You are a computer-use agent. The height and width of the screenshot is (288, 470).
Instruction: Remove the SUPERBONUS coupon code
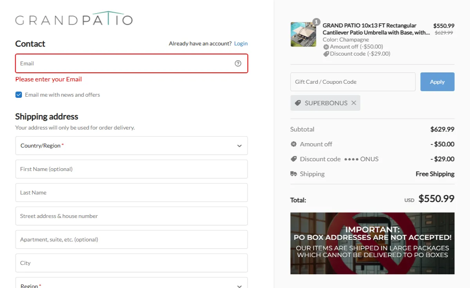(x=354, y=103)
